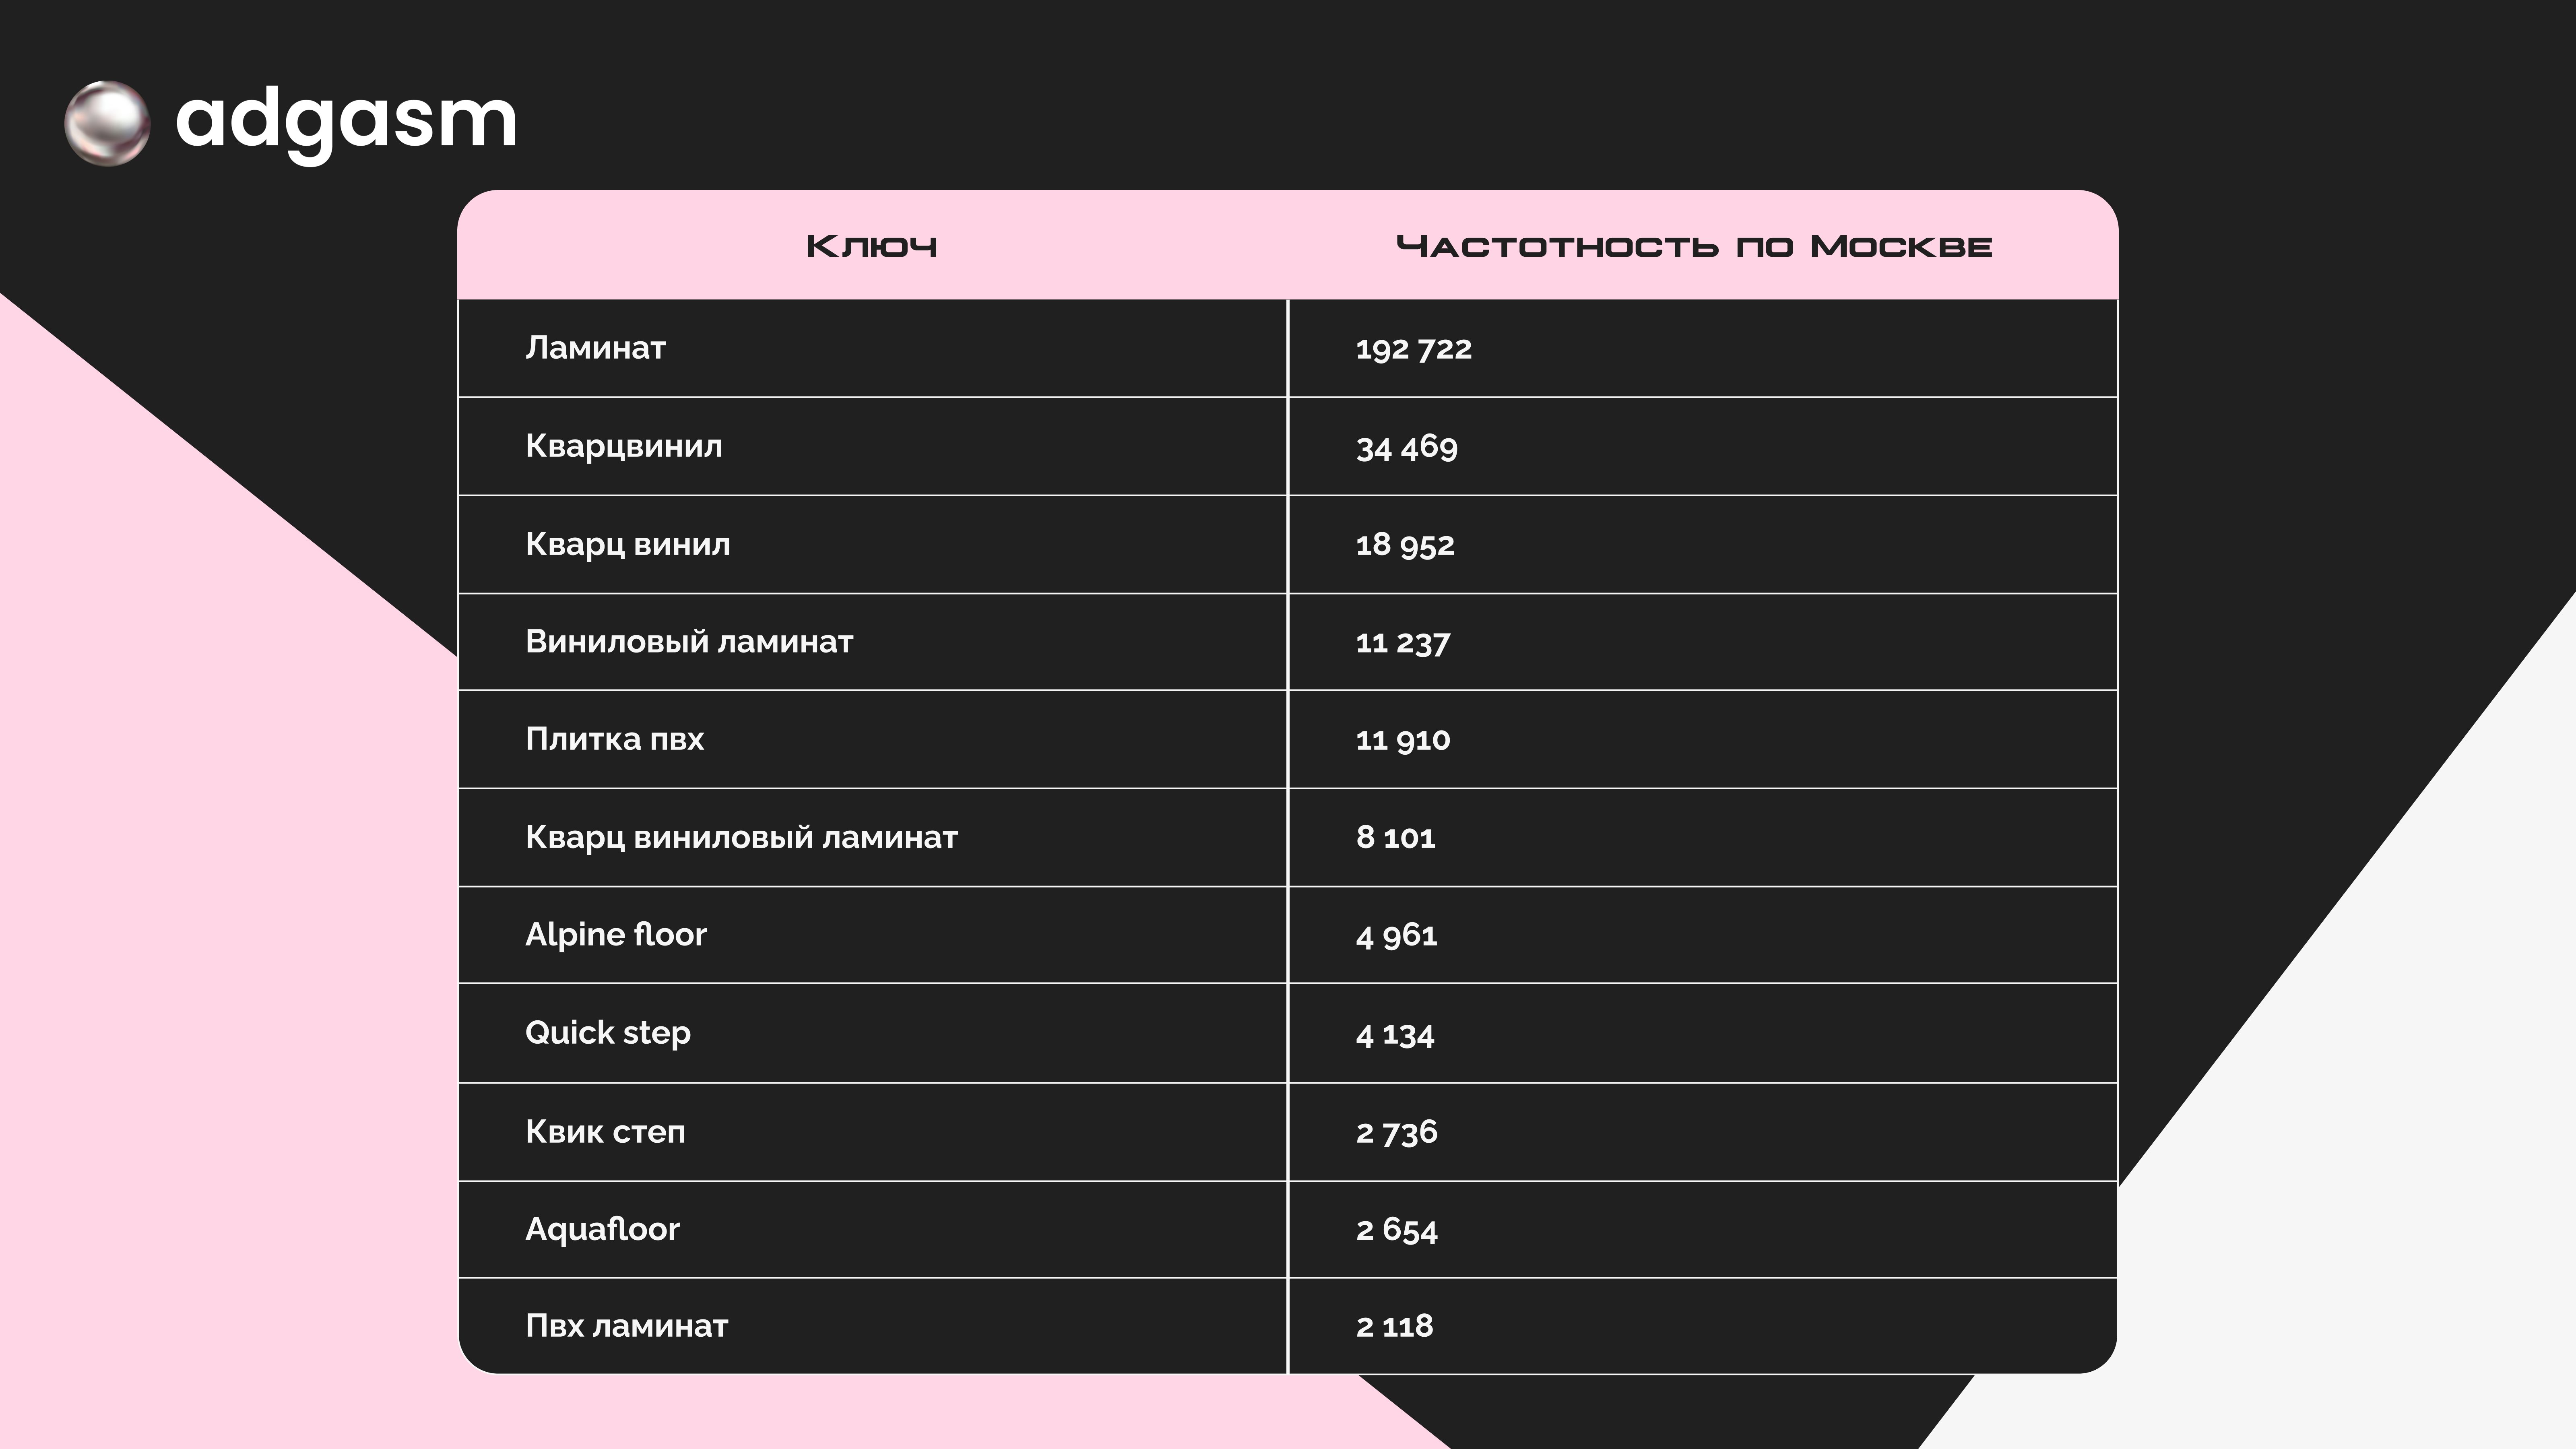
Task: Click the 192 722 frequency value
Action: [1414, 349]
